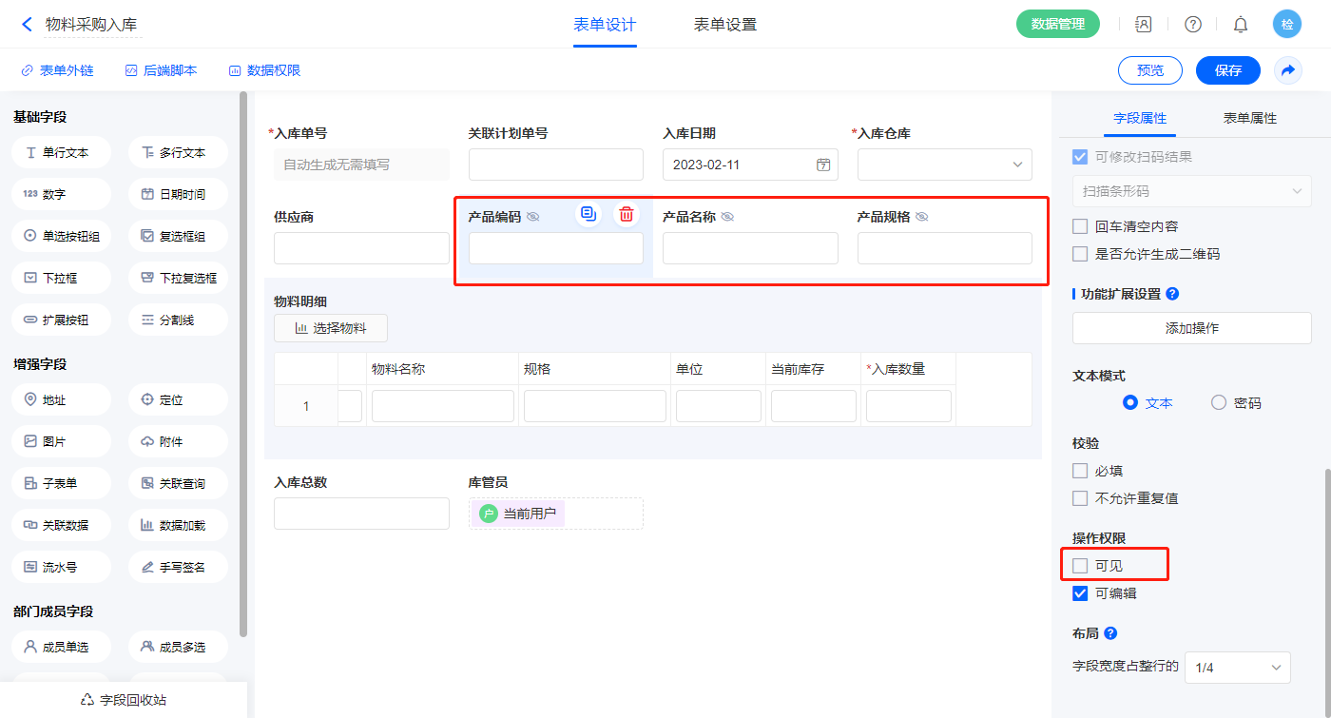1331x718 pixels.
Task: Enable the 可见 checkbox
Action: (1080, 566)
